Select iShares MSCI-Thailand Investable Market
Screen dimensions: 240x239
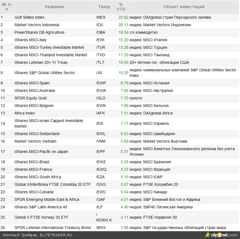pyautogui.click(x=51, y=55)
